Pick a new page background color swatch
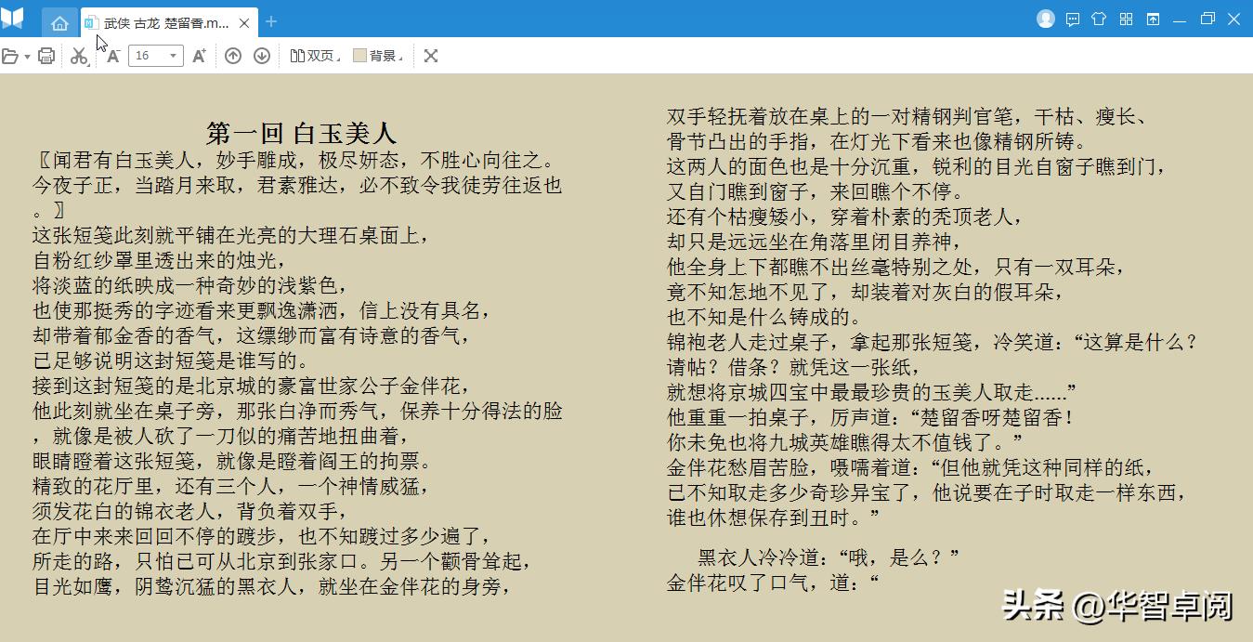The height and width of the screenshot is (642, 1253). [359, 56]
